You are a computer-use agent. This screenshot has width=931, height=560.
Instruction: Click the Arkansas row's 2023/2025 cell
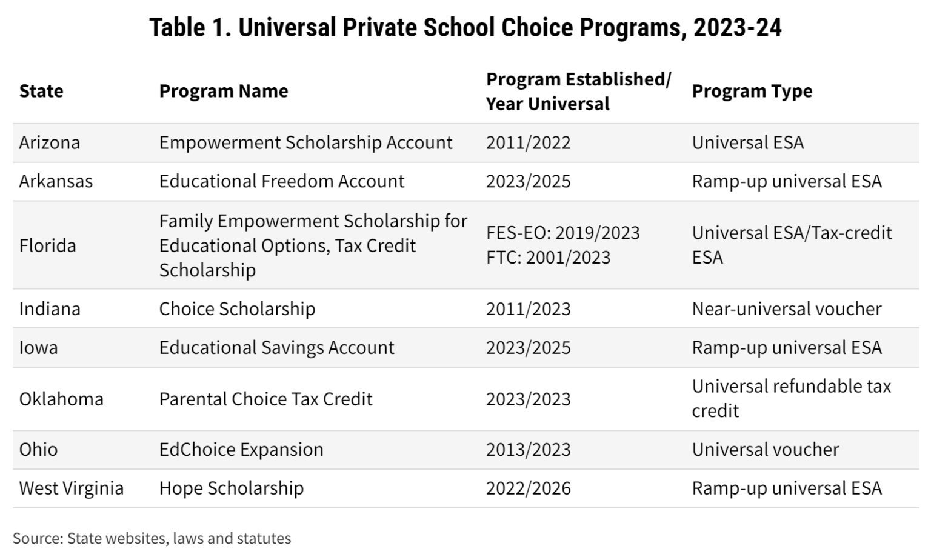pyautogui.click(x=528, y=181)
